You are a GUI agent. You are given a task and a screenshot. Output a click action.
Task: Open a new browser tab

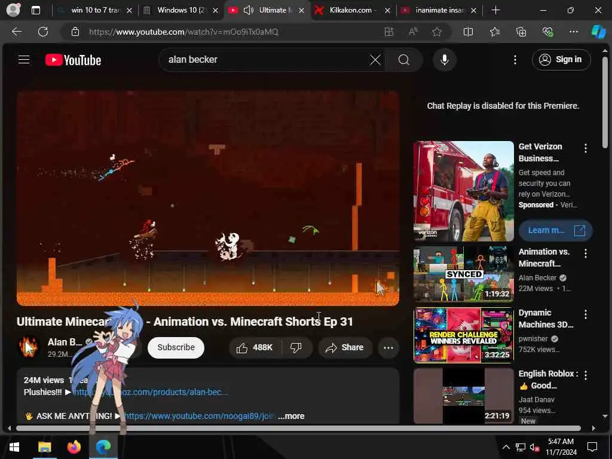(x=495, y=10)
